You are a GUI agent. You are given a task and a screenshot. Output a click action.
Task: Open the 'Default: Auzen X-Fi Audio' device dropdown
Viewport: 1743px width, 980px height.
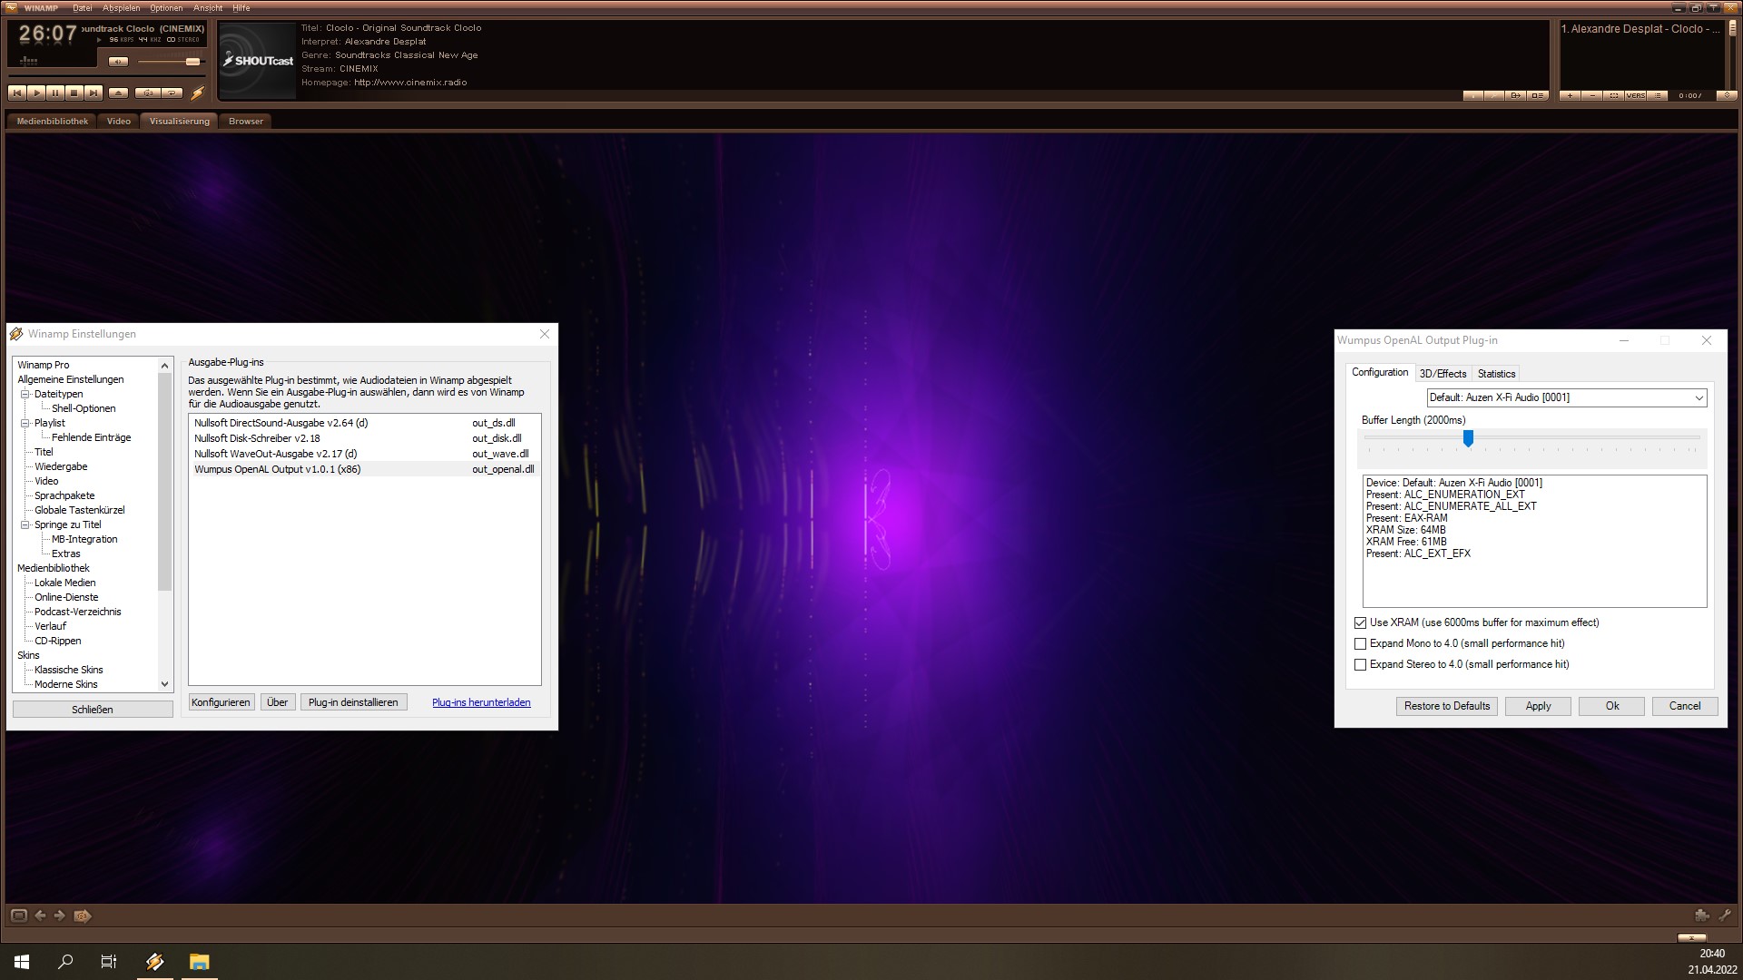click(1699, 397)
